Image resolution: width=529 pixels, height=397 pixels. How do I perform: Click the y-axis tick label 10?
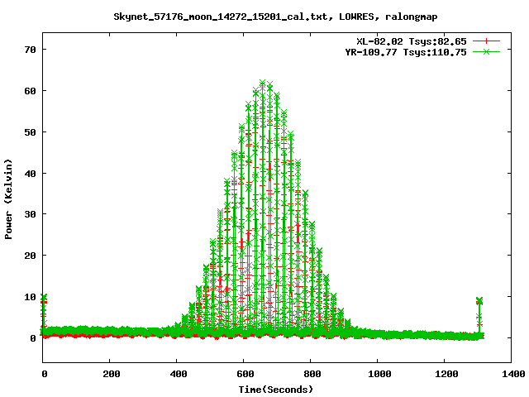click(x=30, y=297)
